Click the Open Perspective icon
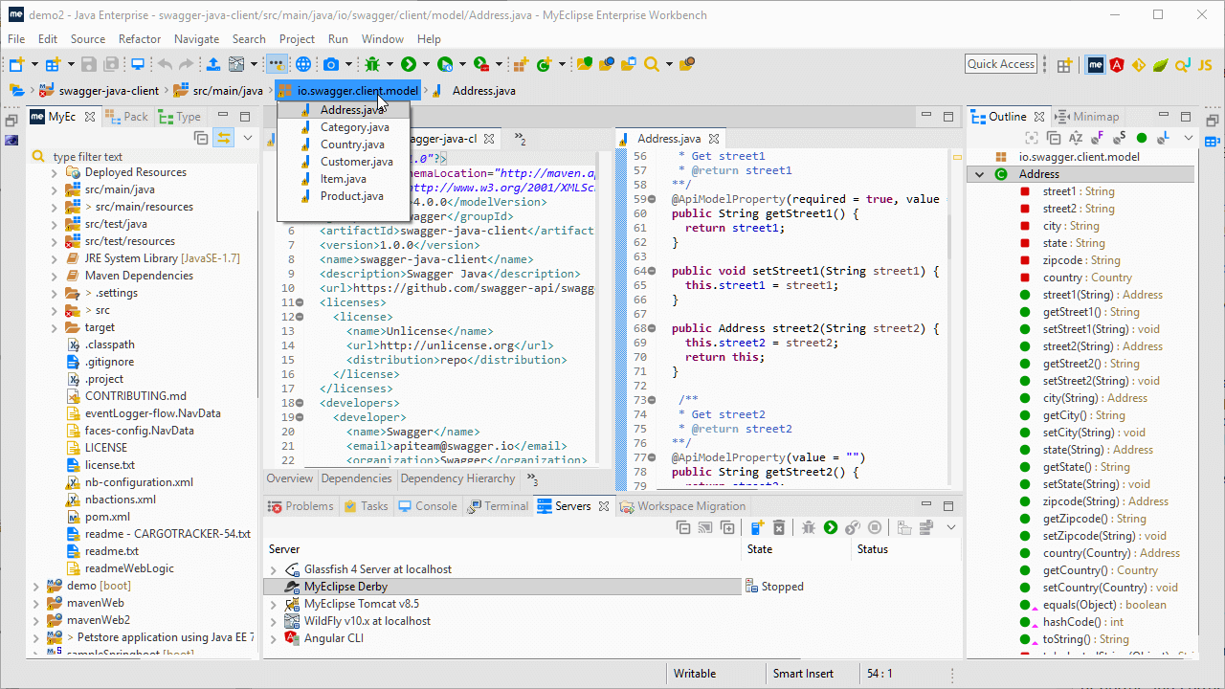 (x=1064, y=65)
